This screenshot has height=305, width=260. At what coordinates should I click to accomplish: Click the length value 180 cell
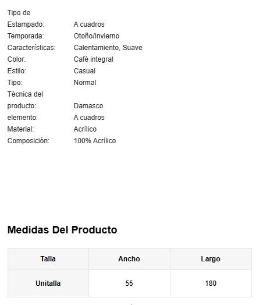click(x=211, y=283)
